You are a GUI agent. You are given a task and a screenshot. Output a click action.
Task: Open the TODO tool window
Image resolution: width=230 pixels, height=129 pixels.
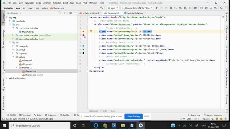pyautogui.click(x=11, y=115)
